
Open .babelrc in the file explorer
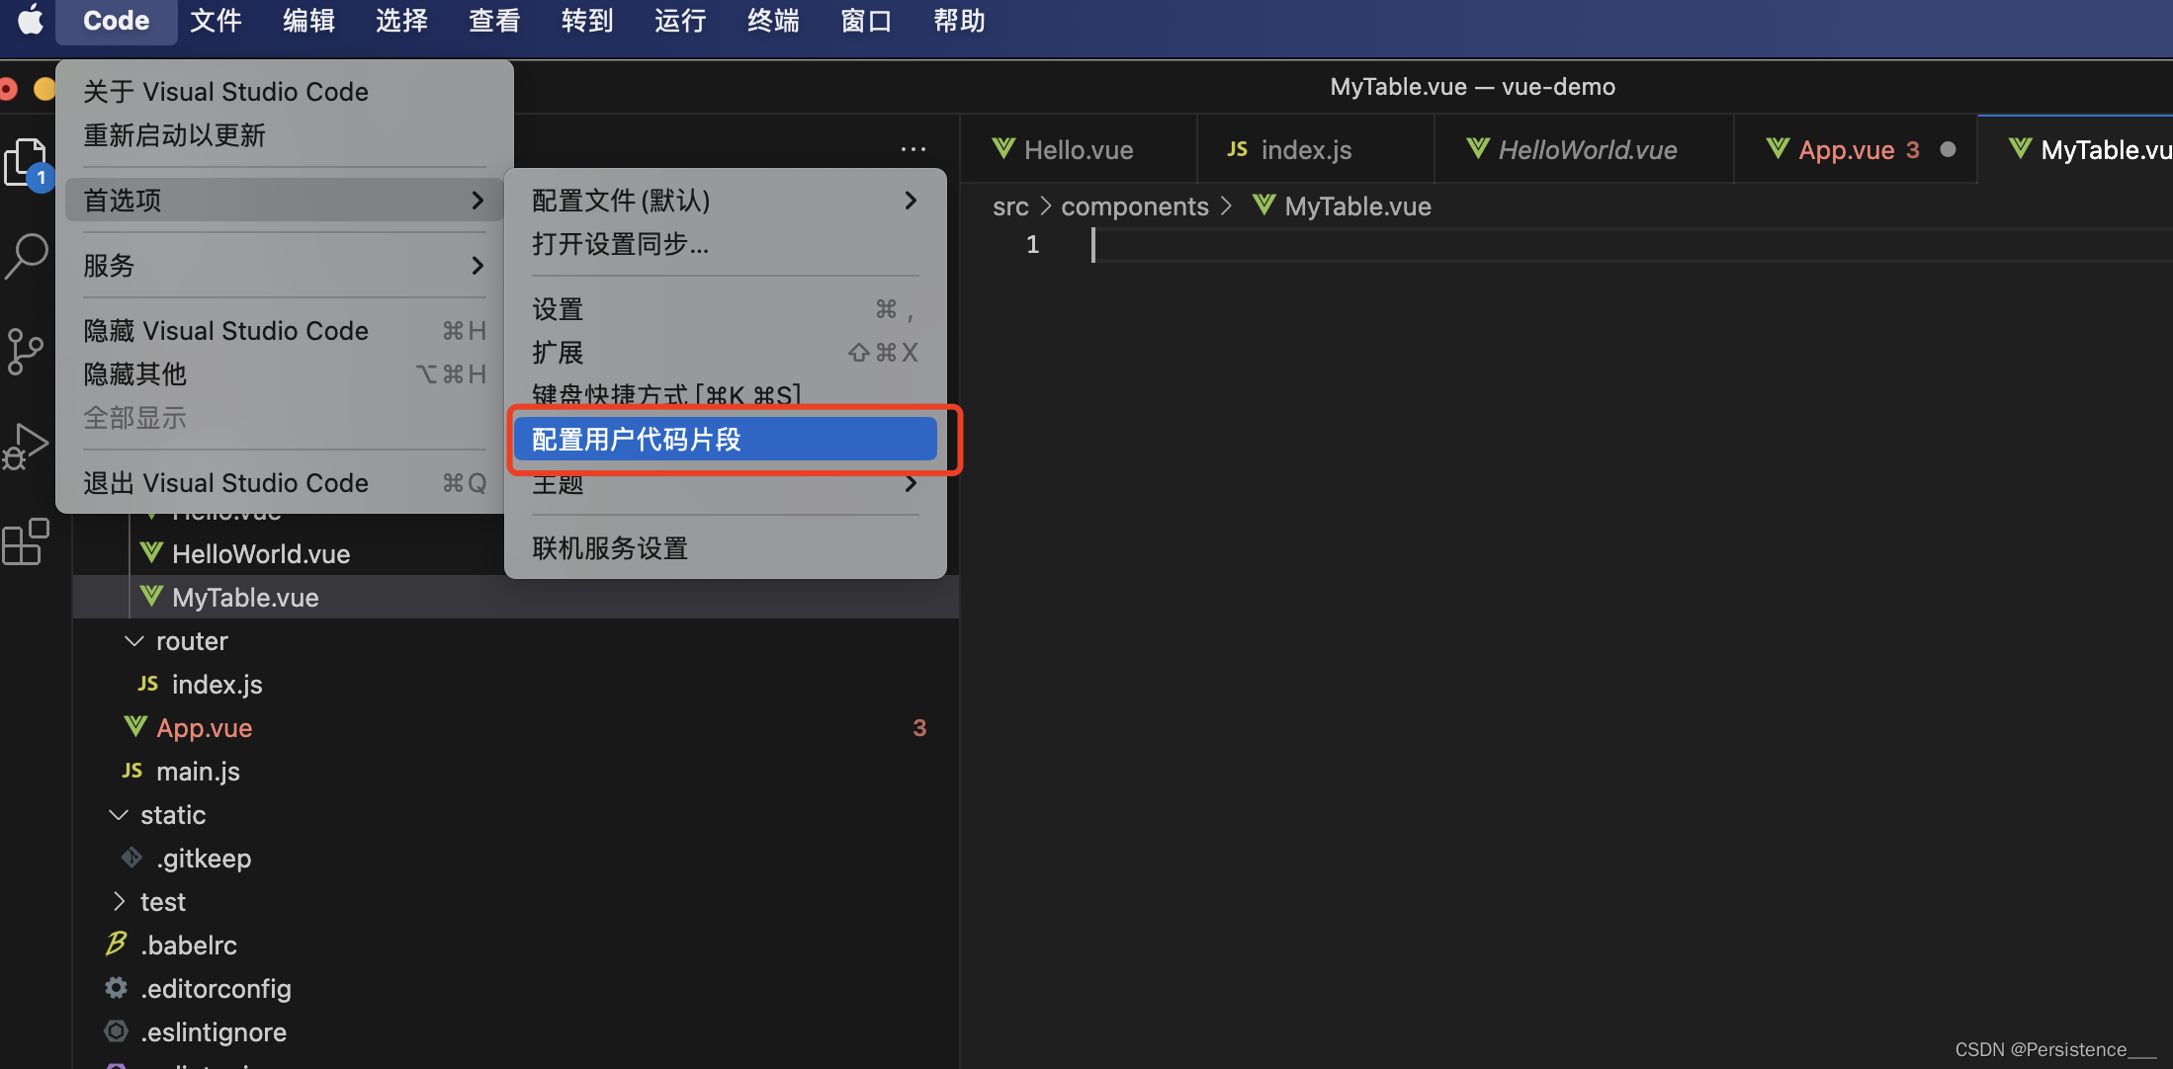pyautogui.click(x=515, y=945)
